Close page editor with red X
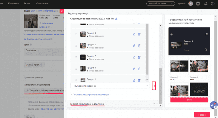The image size is (218, 118). pos(62,11)
